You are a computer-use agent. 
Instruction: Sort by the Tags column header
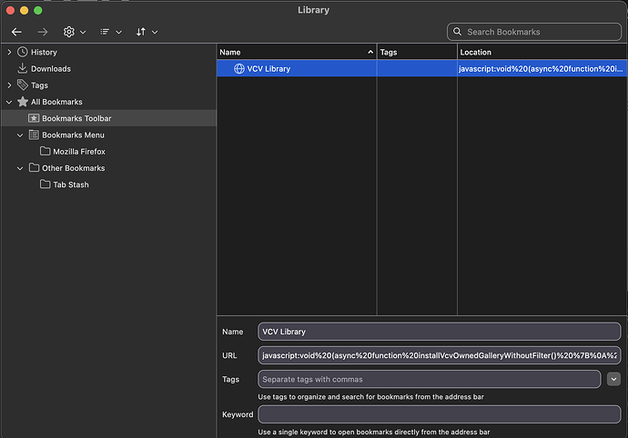click(x=417, y=52)
